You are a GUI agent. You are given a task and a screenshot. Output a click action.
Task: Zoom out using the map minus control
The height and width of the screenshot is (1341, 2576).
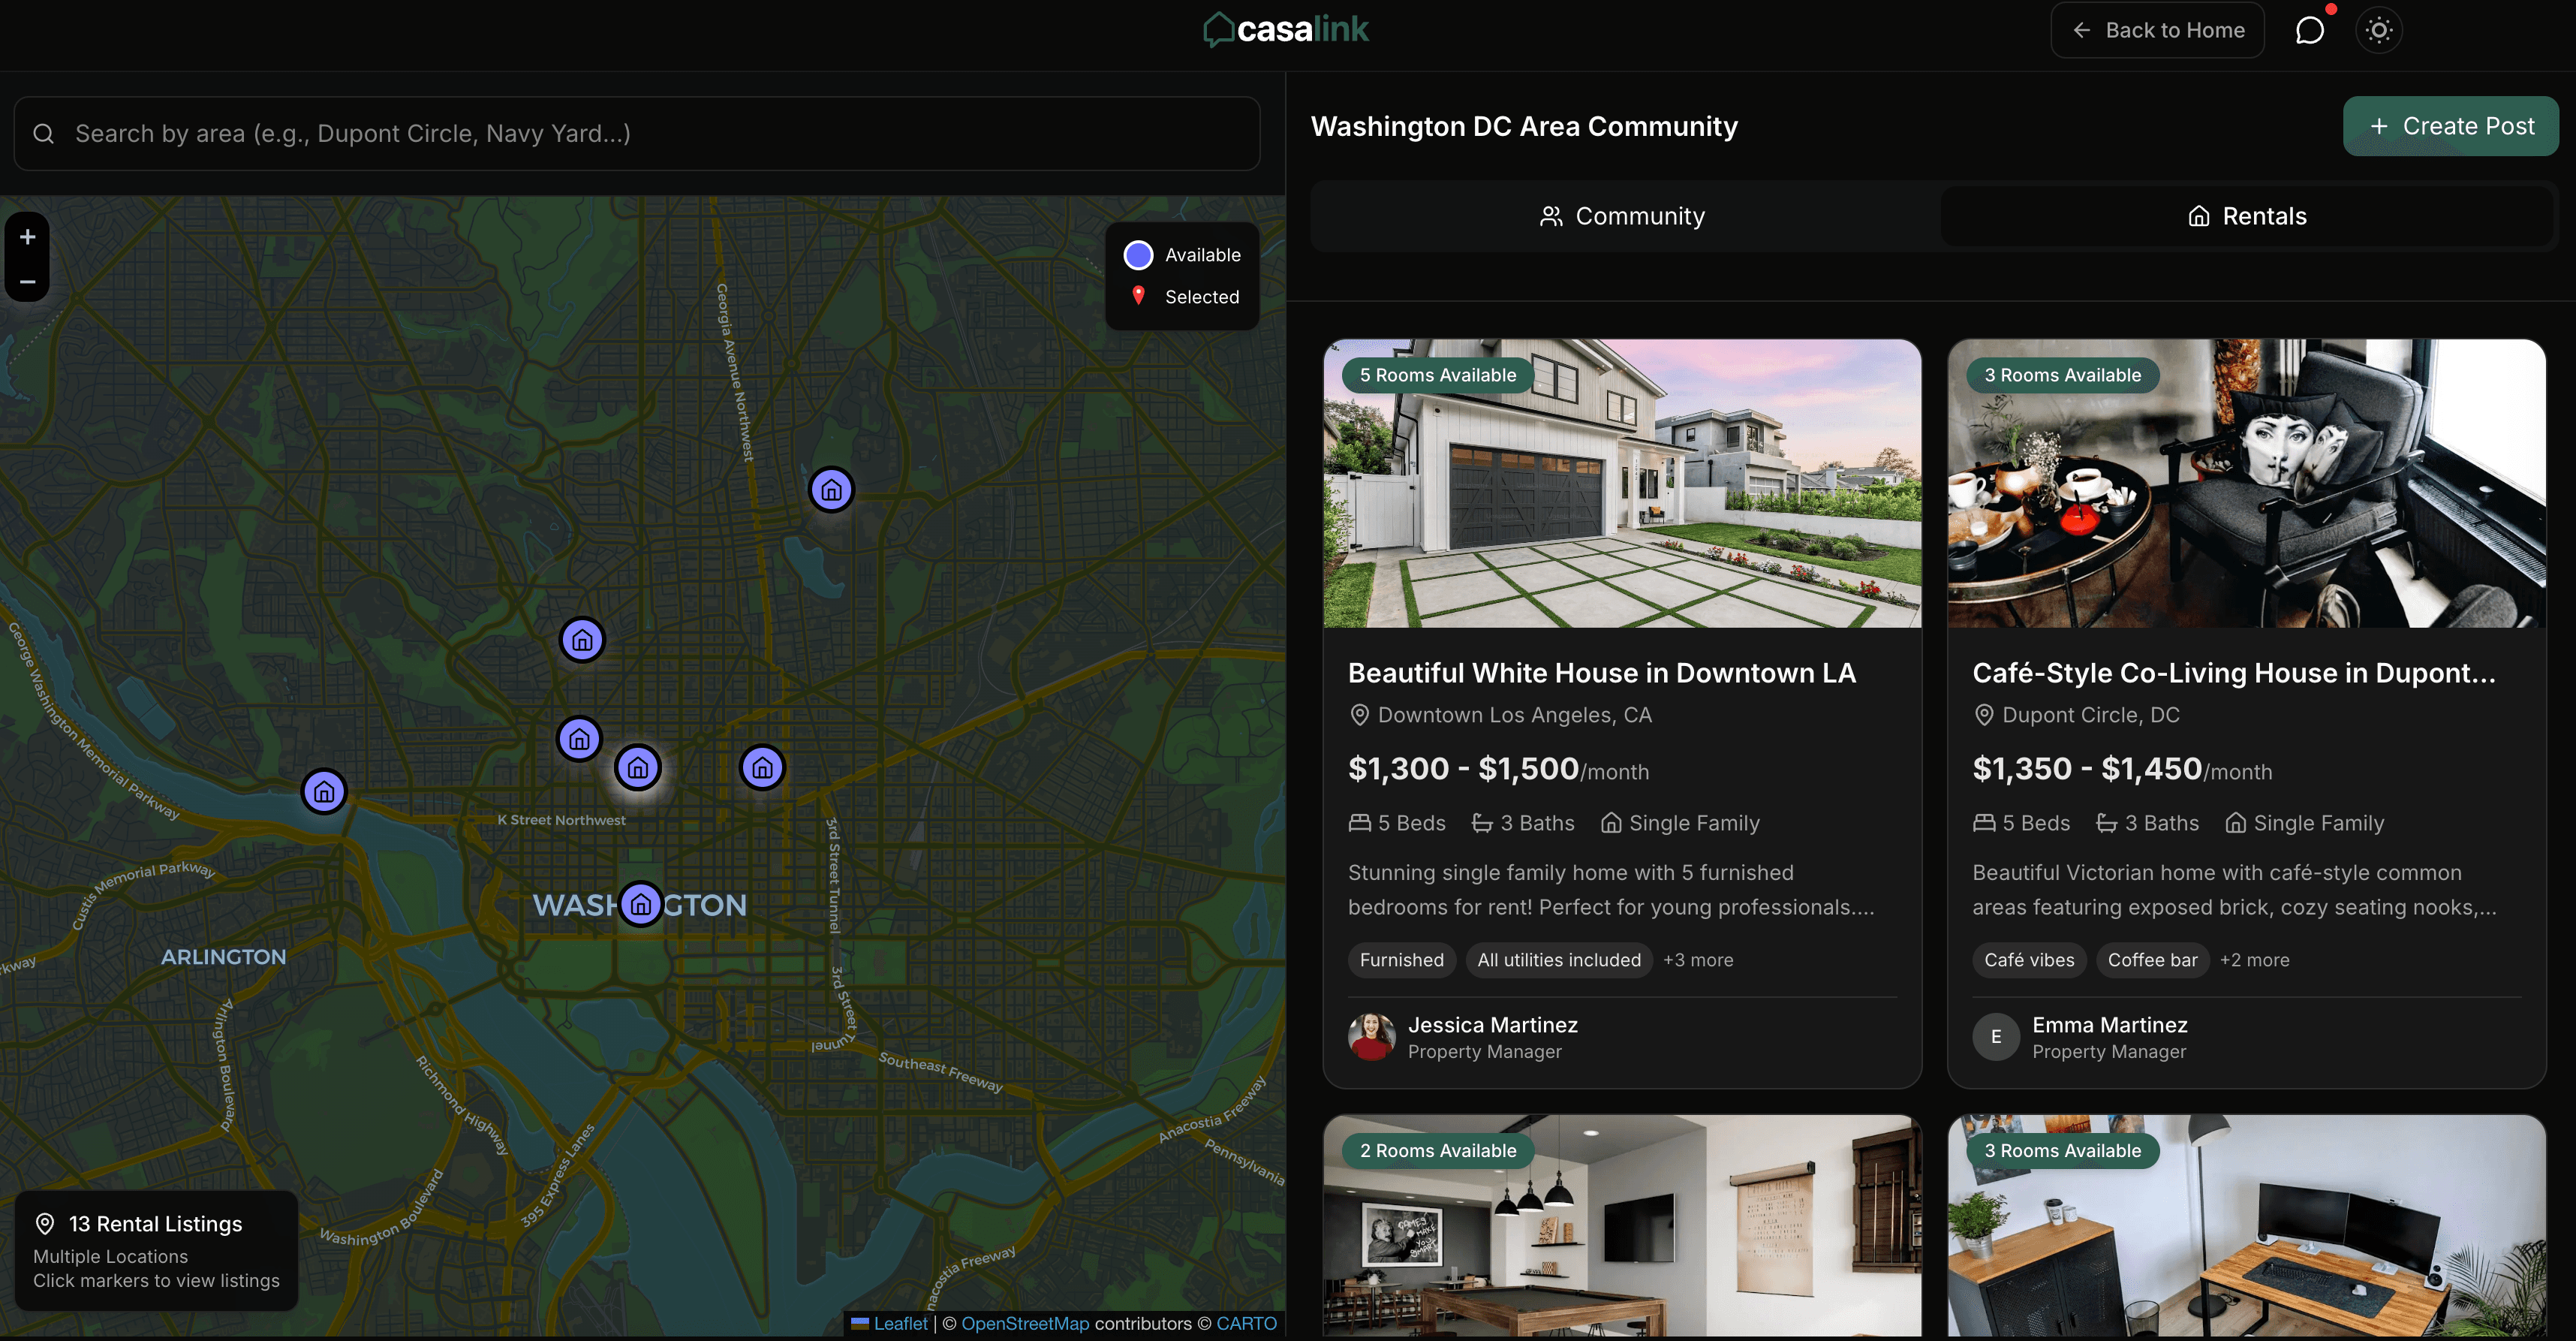point(26,281)
